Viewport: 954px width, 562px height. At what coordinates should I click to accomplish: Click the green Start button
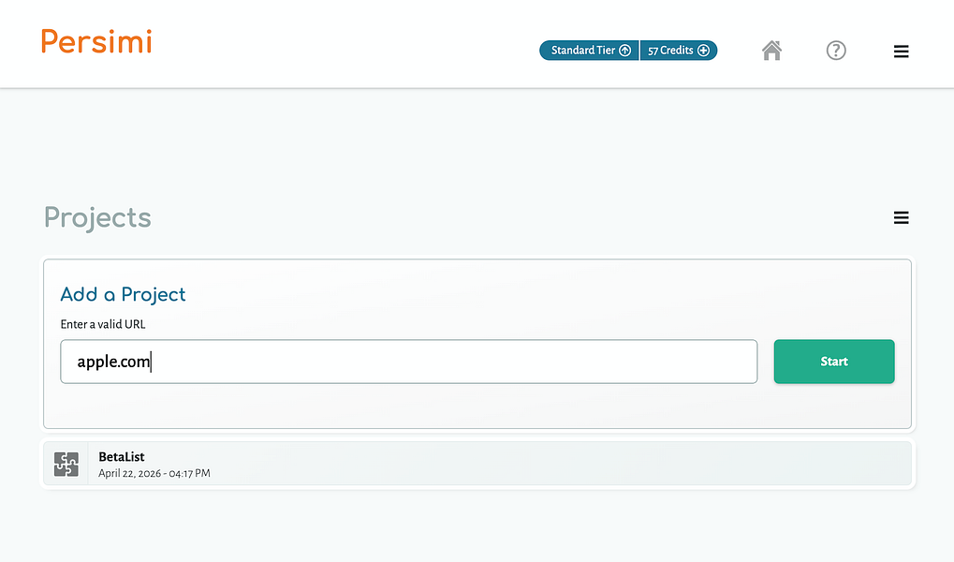pyautogui.click(x=834, y=362)
